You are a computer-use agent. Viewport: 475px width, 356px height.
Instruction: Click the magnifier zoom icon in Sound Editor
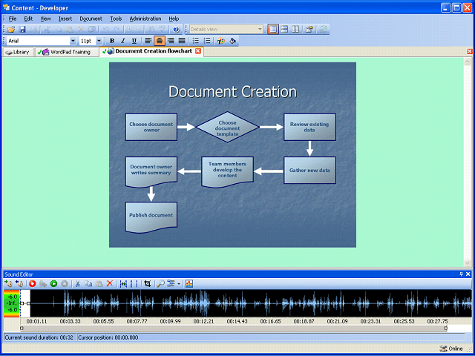click(x=161, y=283)
